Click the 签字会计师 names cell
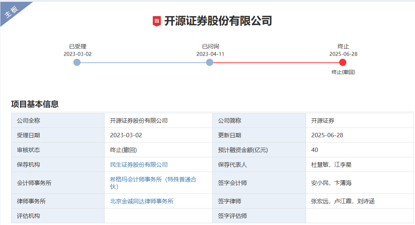The image size is (415, 225). (x=331, y=183)
